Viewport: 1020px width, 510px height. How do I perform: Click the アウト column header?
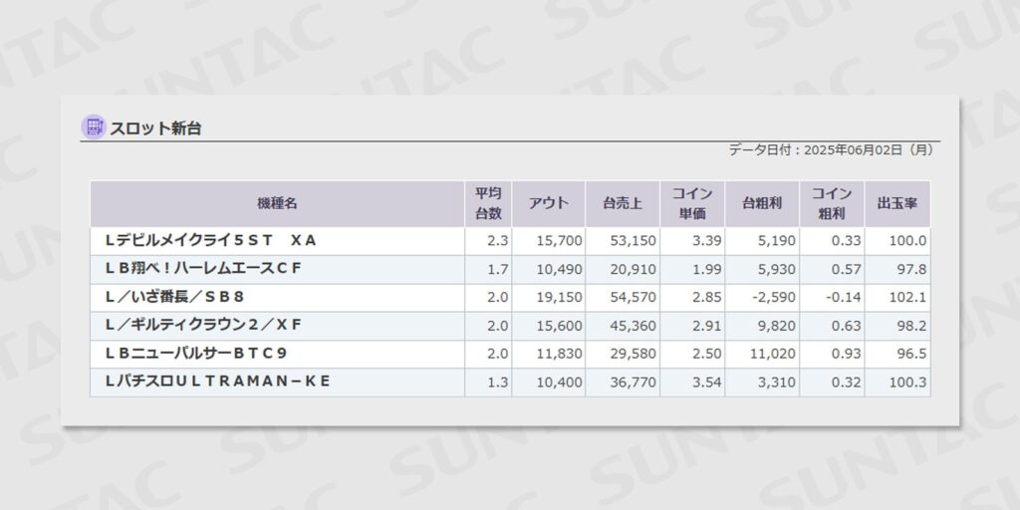coord(549,203)
